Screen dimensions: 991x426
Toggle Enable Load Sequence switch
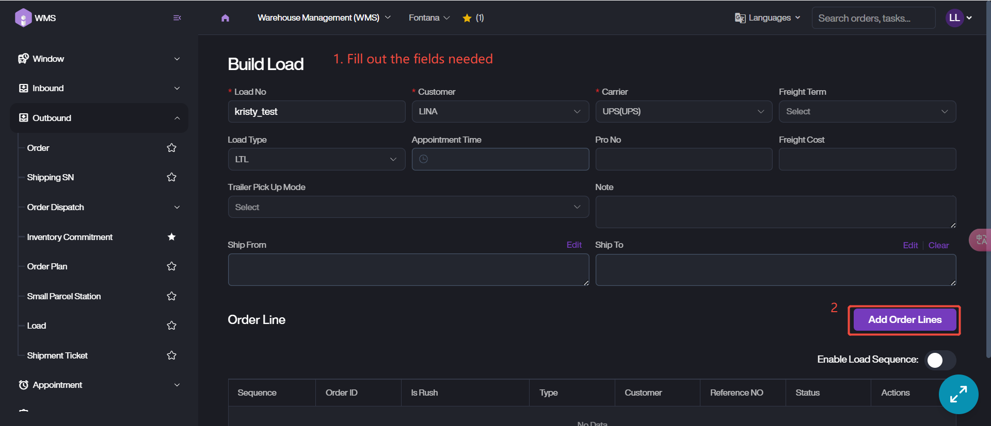click(940, 360)
